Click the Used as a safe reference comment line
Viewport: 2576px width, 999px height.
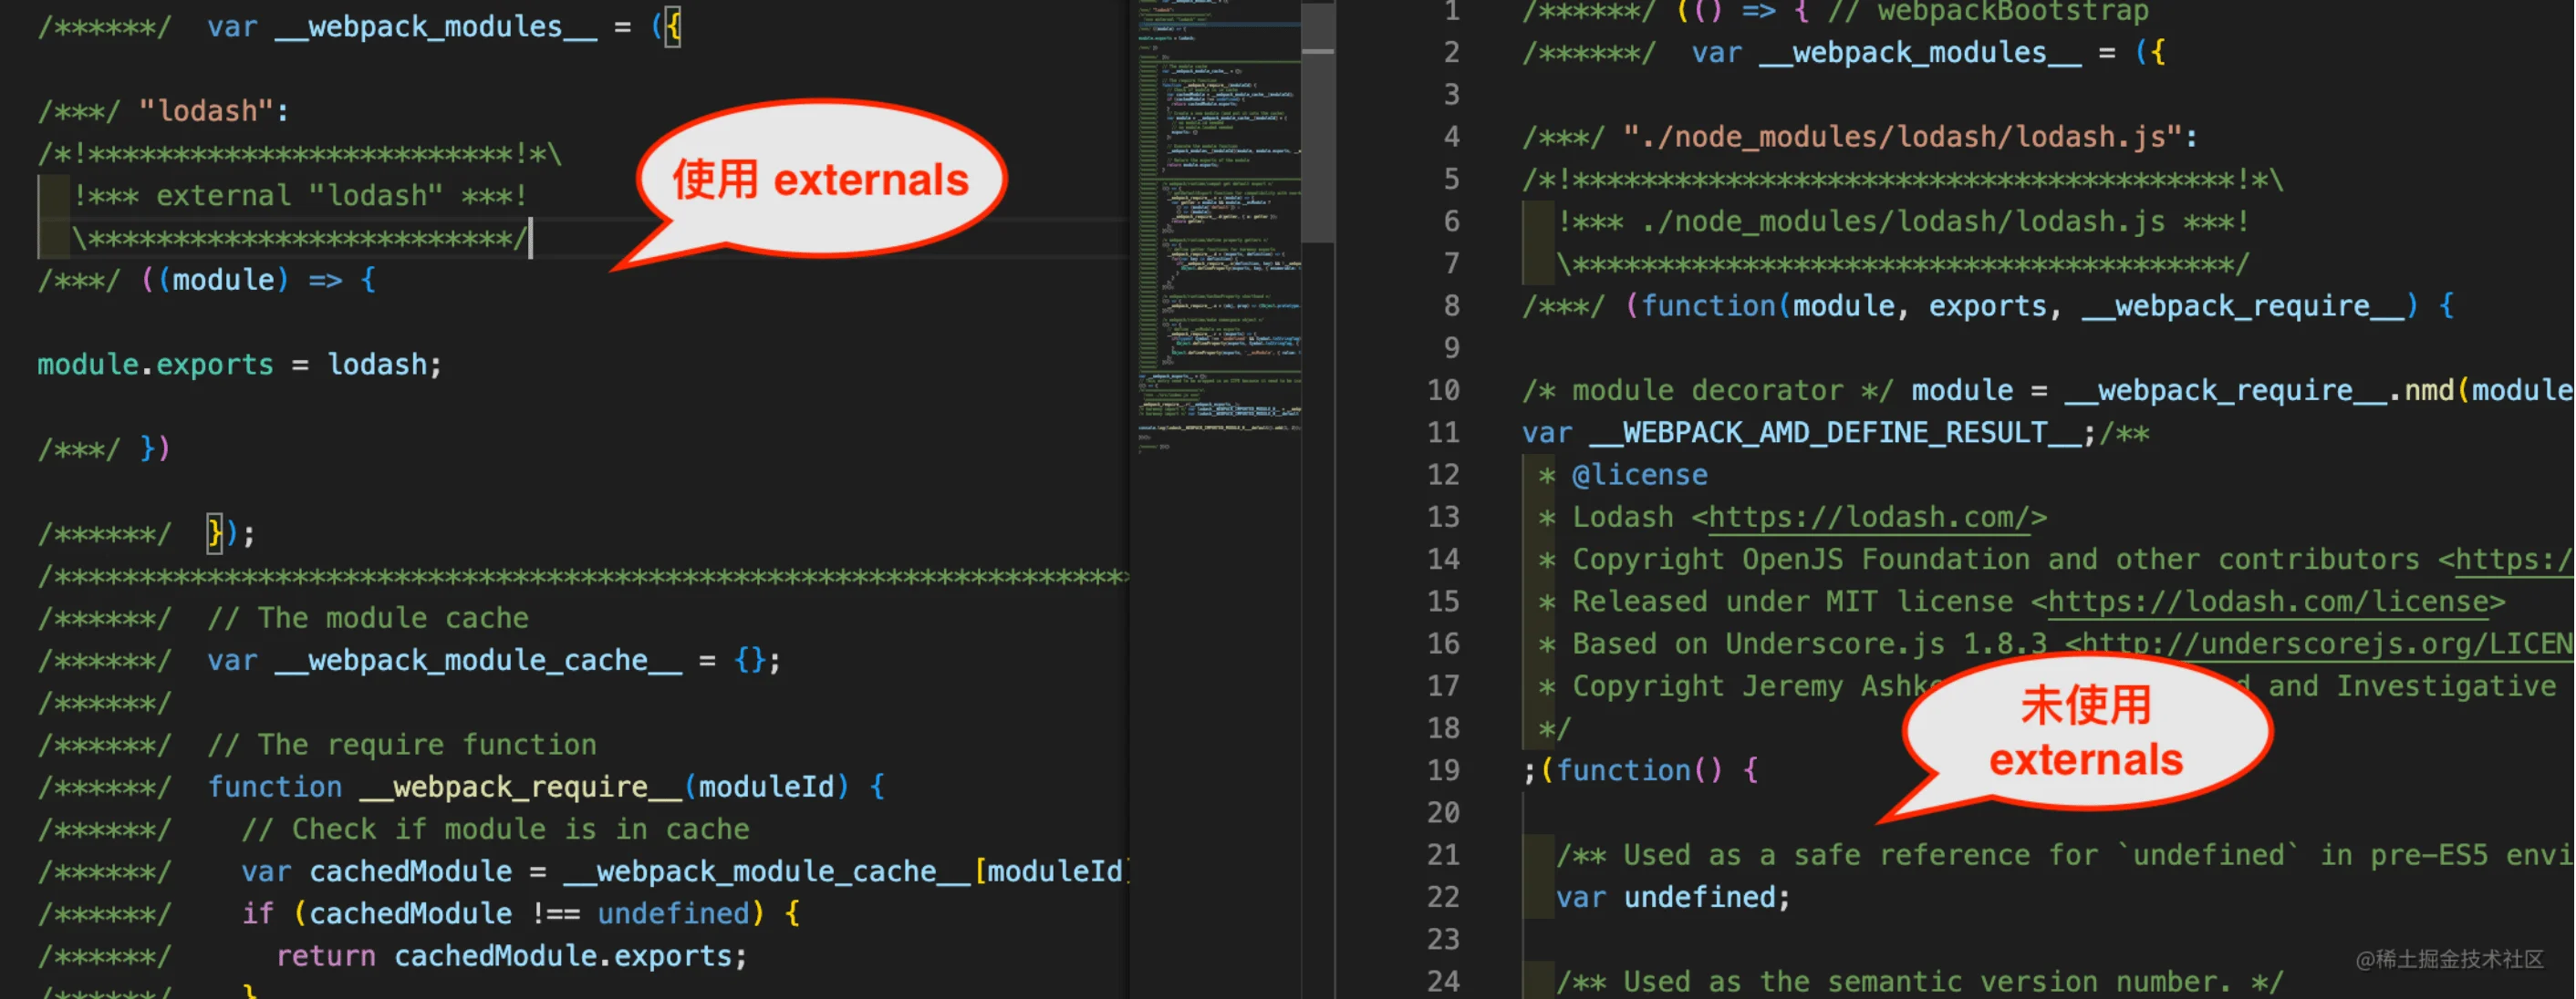point(2064,856)
